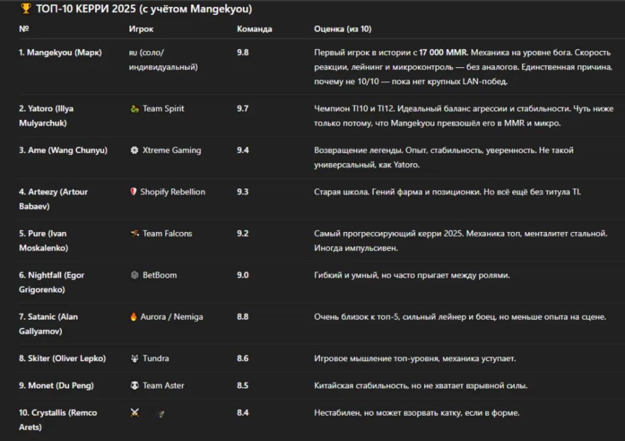The image size is (625, 441).
Task: Click the 8.8 rating value
Action: pyautogui.click(x=243, y=316)
